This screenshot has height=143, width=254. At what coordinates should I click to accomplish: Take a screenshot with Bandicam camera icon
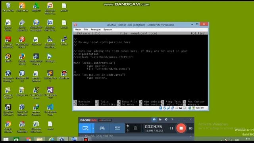click(190, 128)
